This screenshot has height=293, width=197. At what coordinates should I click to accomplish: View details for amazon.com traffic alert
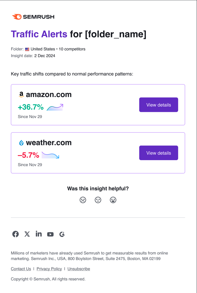point(159,105)
